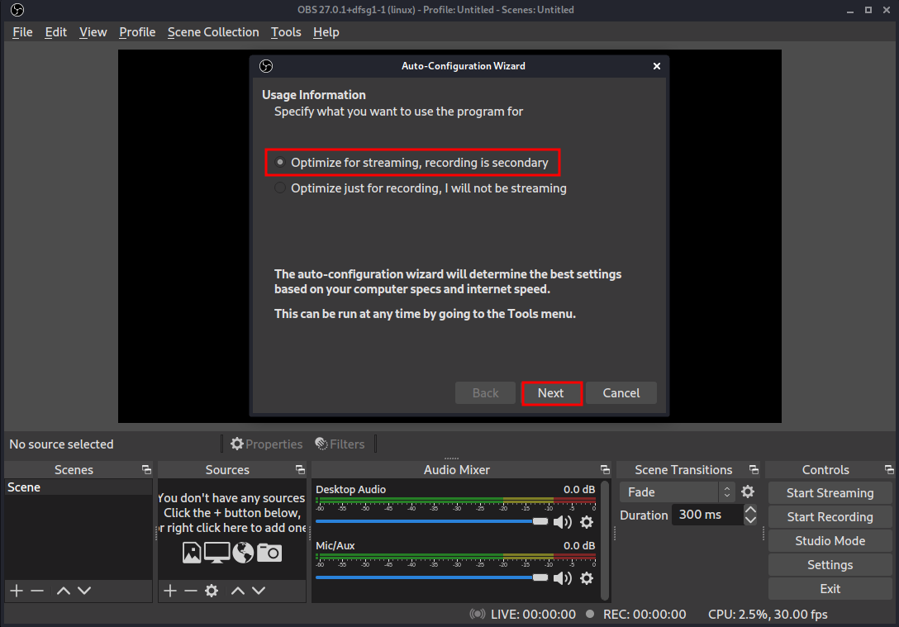The height and width of the screenshot is (627, 899).
Task: Pop out the Scenes dock
Action: 147,470
